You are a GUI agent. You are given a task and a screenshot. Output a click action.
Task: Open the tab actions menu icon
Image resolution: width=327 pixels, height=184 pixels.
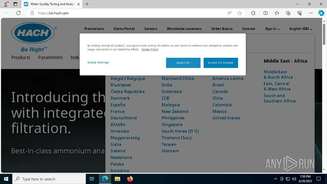(15, 4)
